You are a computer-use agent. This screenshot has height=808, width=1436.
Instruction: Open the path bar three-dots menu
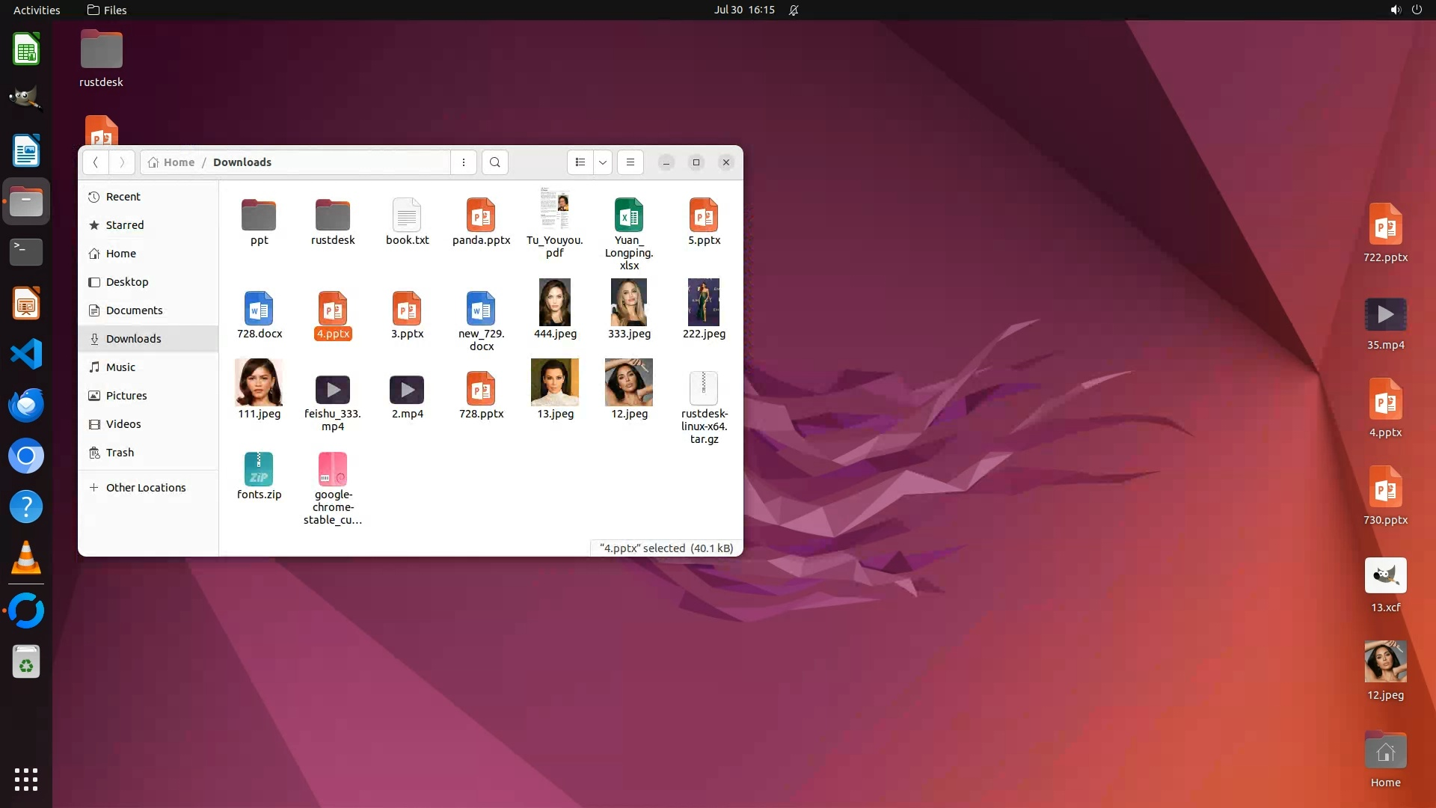[x=464, y=162]
